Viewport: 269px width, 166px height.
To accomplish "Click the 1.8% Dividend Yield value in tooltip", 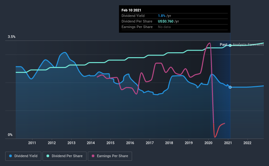I will (x=162, y=16).
